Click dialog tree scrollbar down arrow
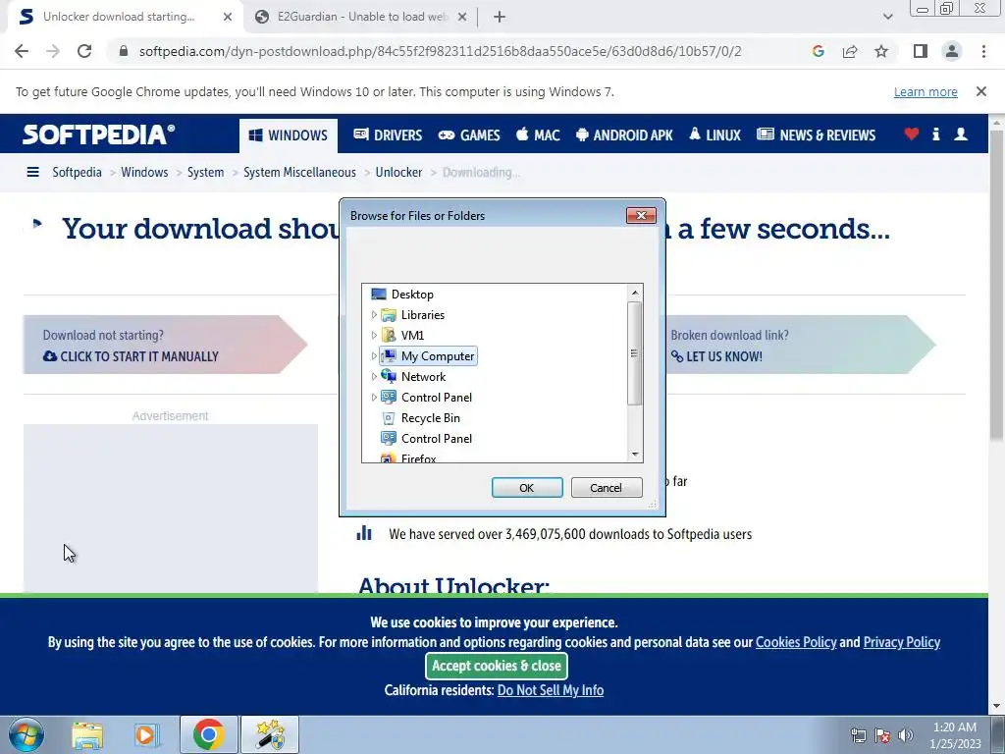This screenshot has height=754, width=1005. click(635, 454)
